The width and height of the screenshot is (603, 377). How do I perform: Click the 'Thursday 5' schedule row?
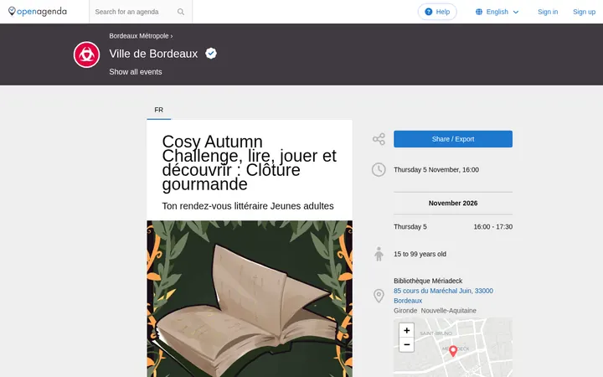453,227
